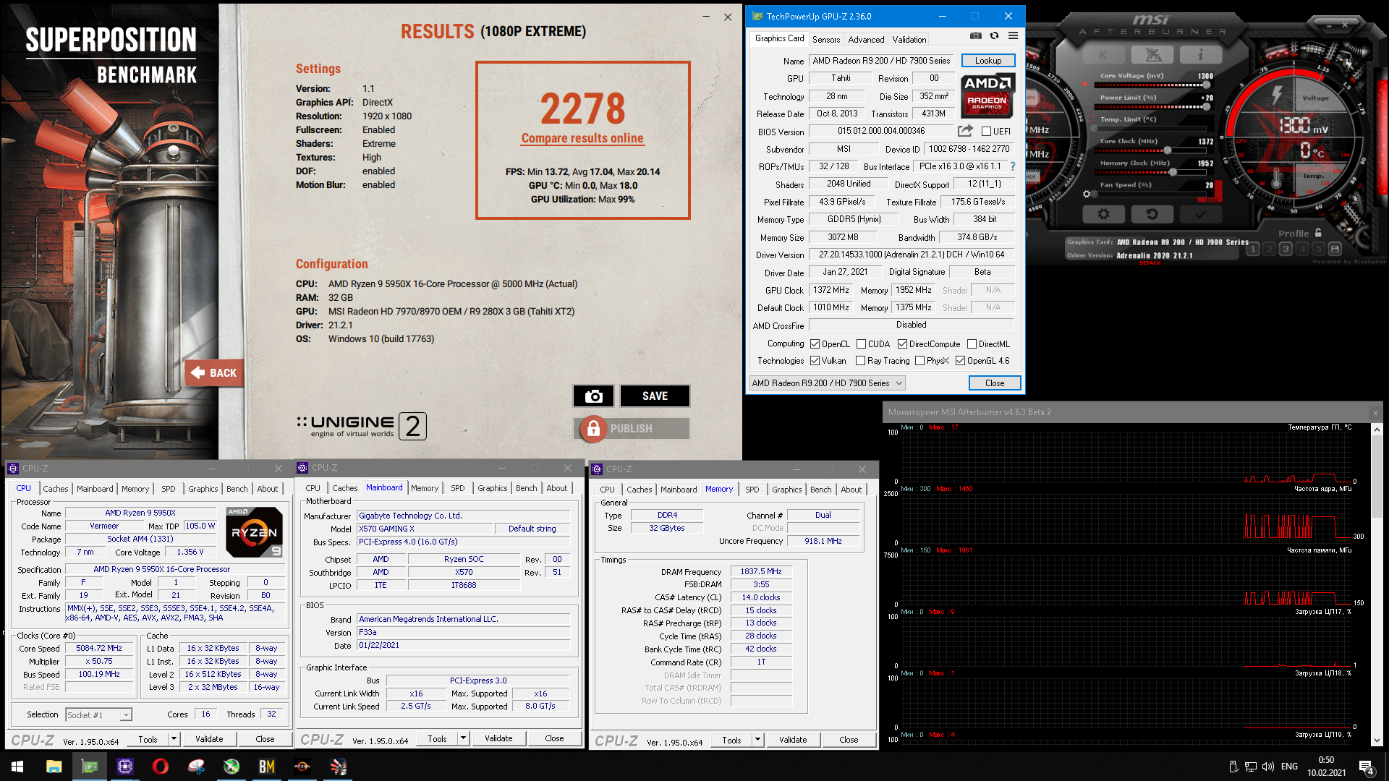Open the Afterburner OC Scanner jet icon
Viewport: 1389px width, 781px height.
pyautogui.click(x=1152, y=55)
